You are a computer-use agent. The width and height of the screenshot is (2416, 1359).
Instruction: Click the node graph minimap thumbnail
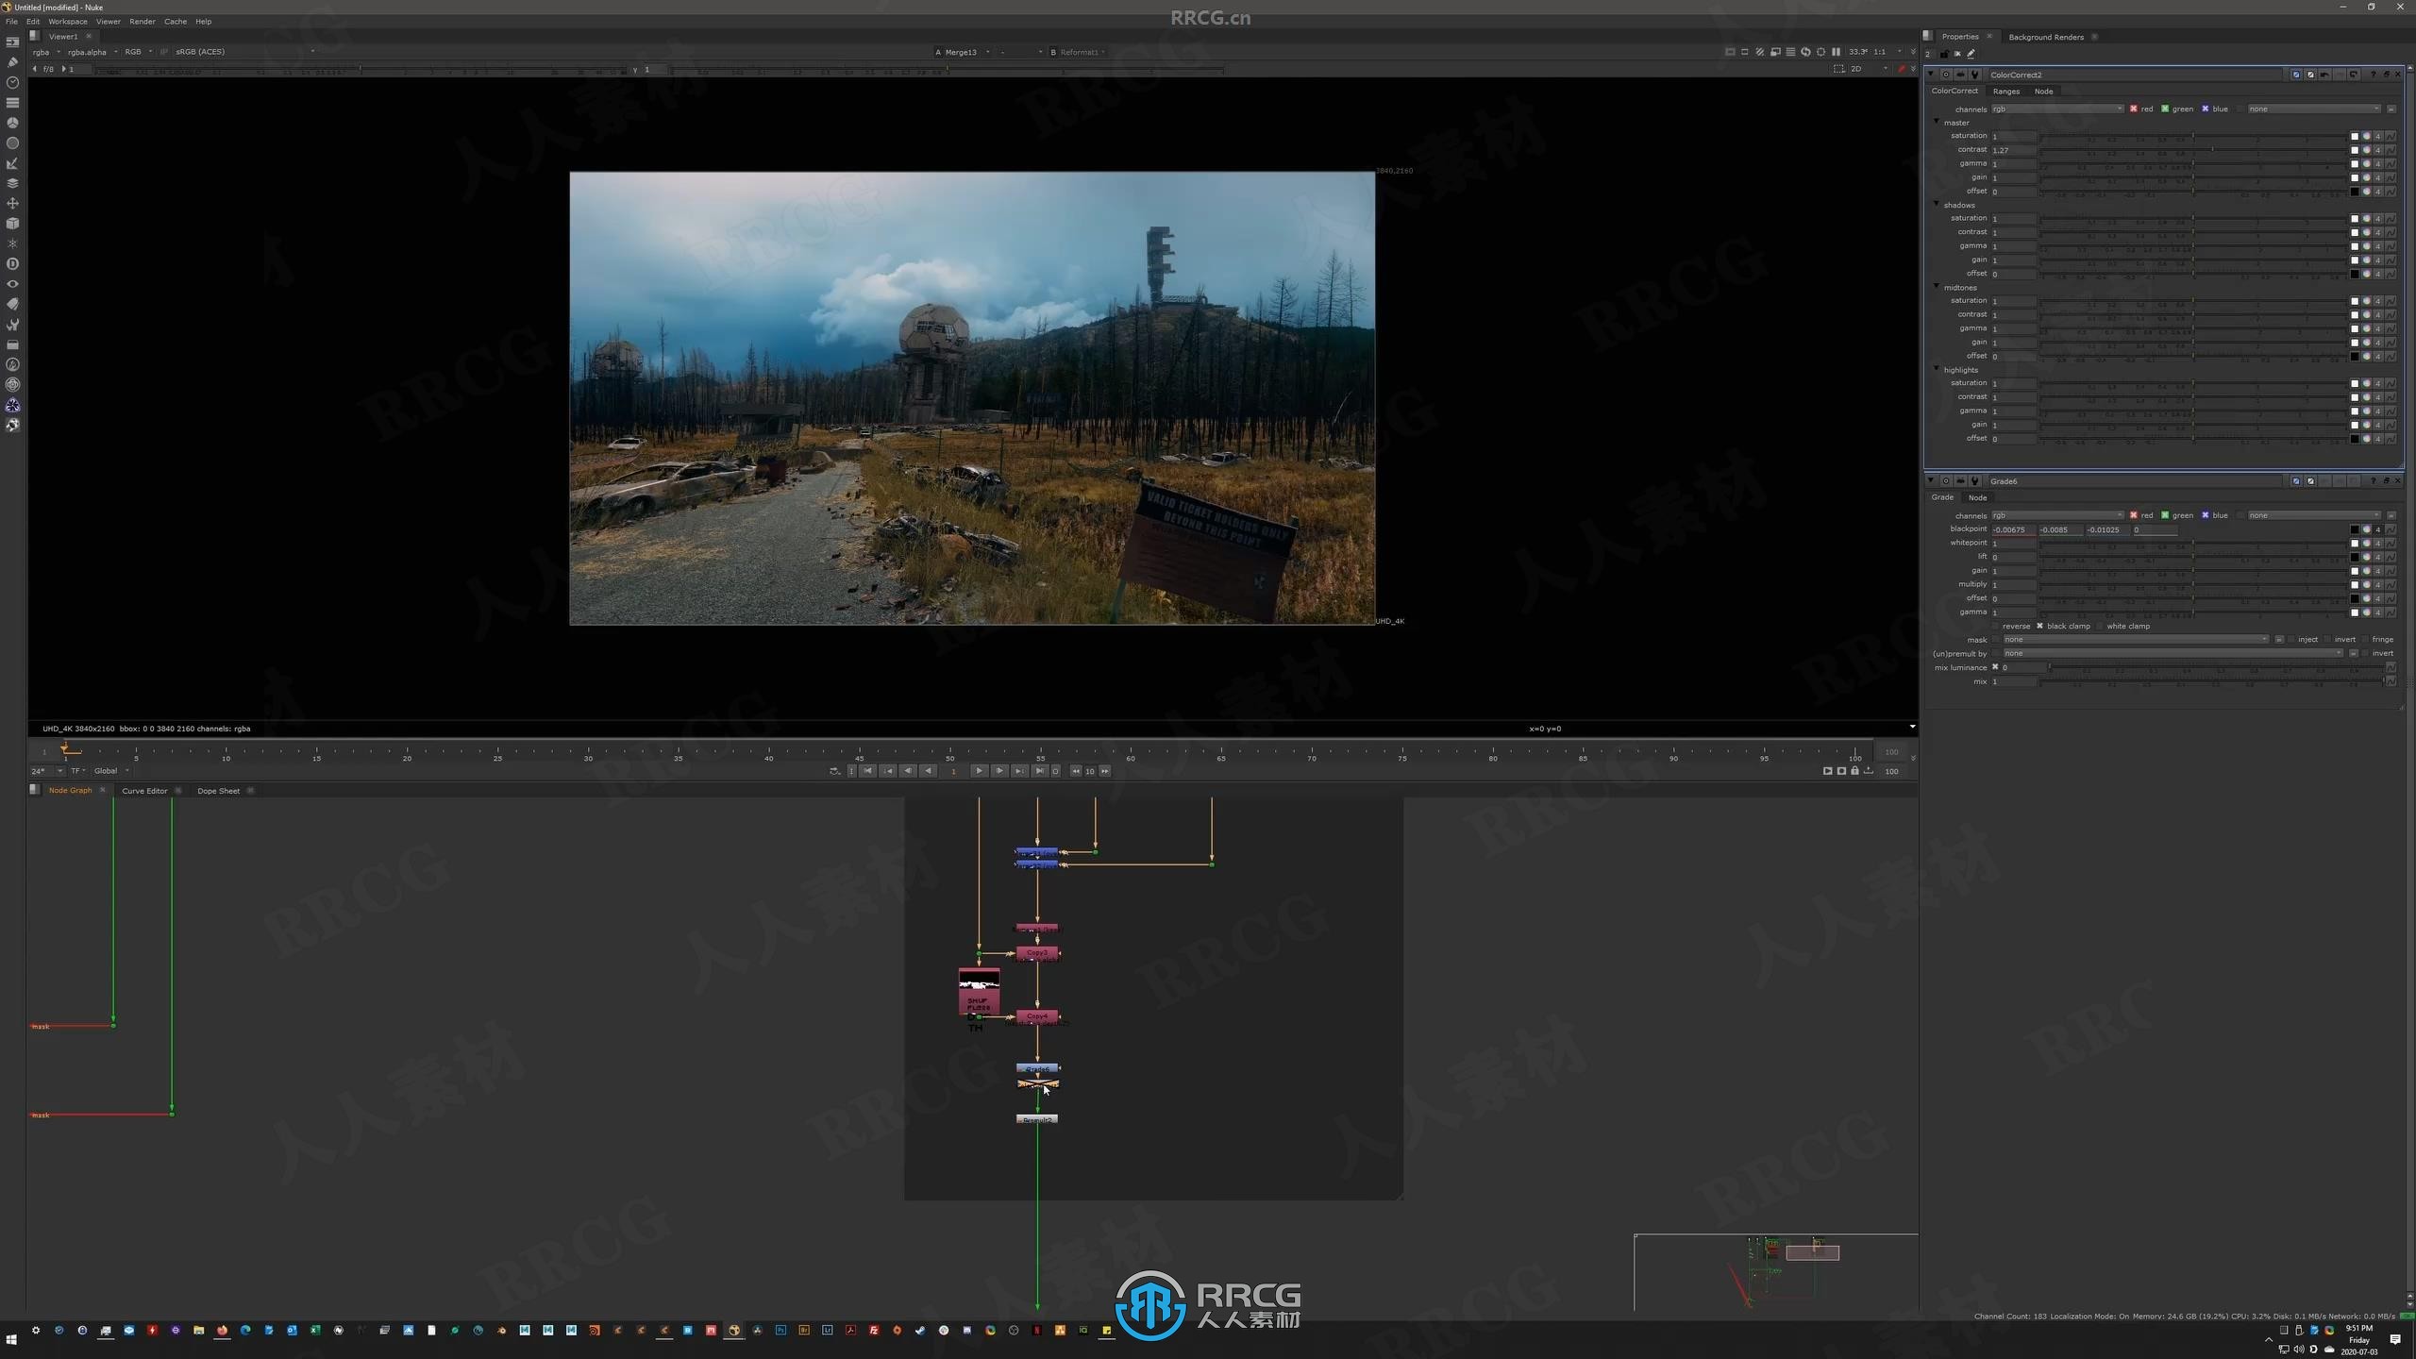[1775, 1271]
